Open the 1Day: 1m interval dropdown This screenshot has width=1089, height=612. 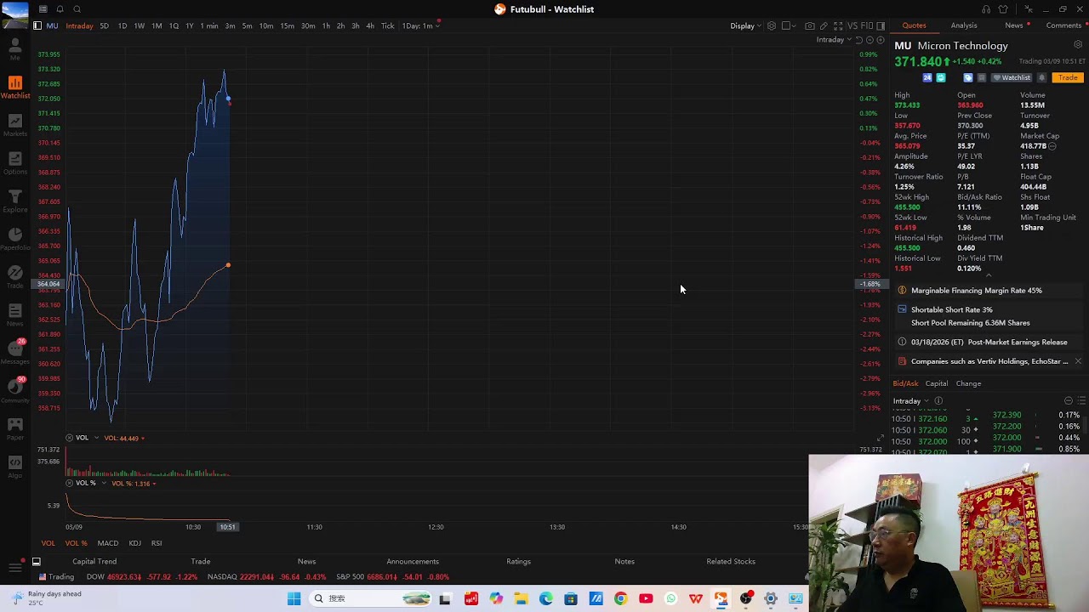coord(421,25)
